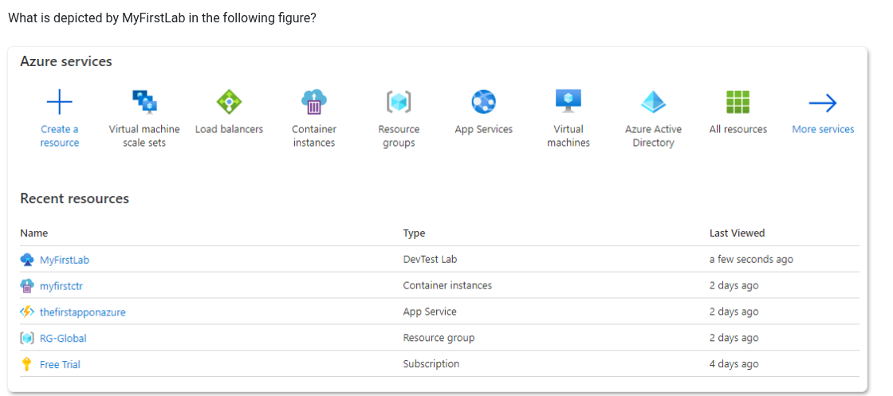This screenshot has width=893, height=396.
Task: Open the thefirstapponazure resource link
Action: tap(83, 312)
